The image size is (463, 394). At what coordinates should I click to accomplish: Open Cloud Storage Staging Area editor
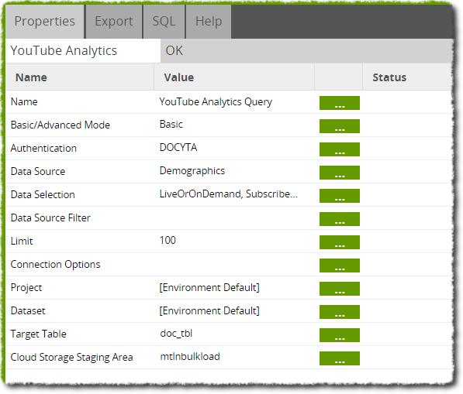339,358
